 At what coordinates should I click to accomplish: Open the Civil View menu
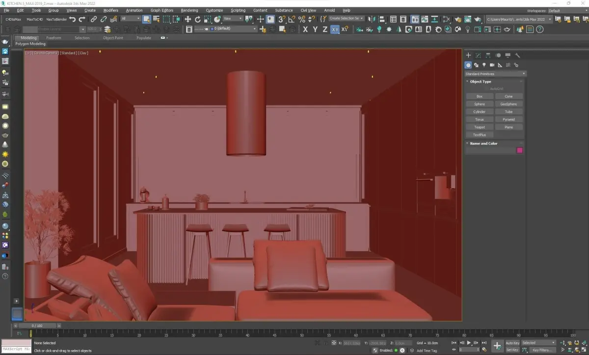pyautogui.click(x=308, y=10)
